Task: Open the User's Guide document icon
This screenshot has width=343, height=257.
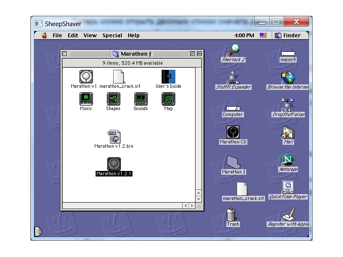Action: [x=168, y=77]
